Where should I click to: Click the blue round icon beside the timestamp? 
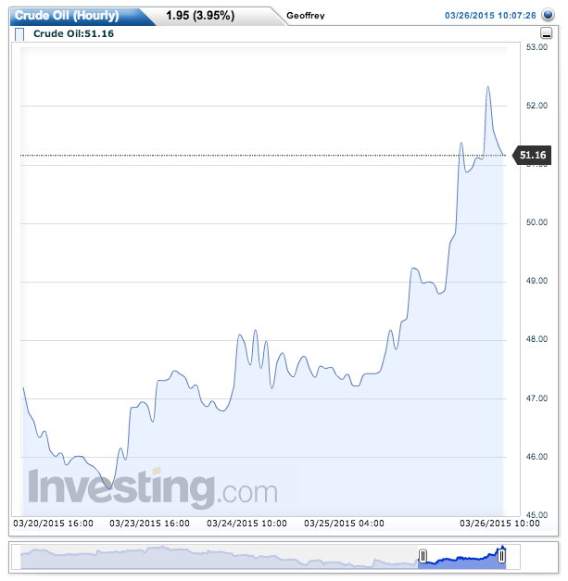549,15
